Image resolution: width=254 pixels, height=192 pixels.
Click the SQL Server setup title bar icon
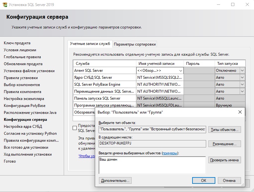(5, 4)
